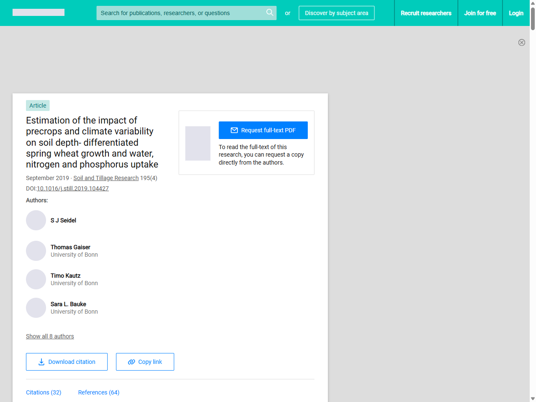Click the search magnifier icon
Image resolution: width=536 pixels, height=402 pixels.
(270, 13)
